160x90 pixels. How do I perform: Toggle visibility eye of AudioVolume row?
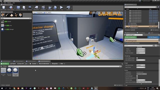pos(125,23)
